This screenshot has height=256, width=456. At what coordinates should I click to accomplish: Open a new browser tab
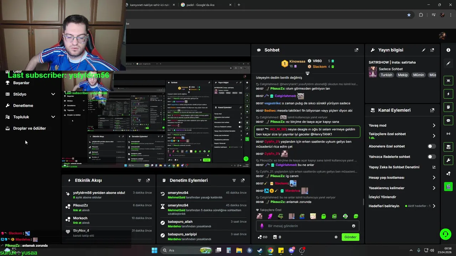click(239, 5)
